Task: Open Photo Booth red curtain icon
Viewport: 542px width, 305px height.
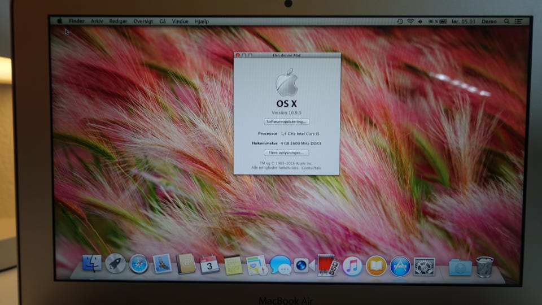Action: click(x=327, y=265)
